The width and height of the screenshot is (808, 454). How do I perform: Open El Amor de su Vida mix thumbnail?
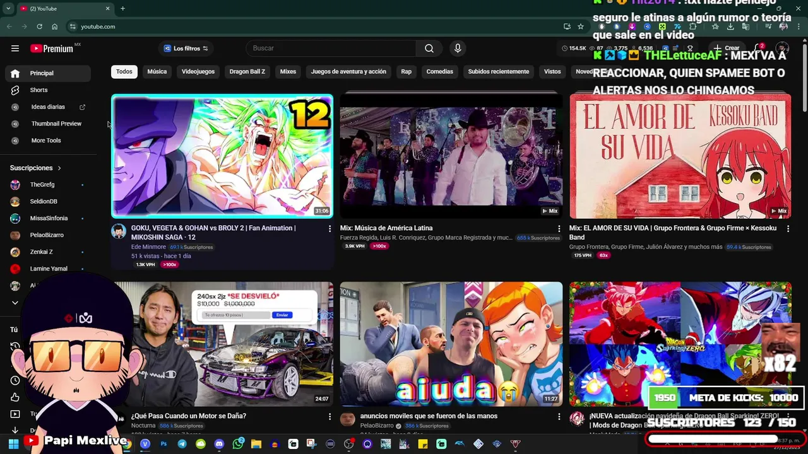[x=680, y=156]
